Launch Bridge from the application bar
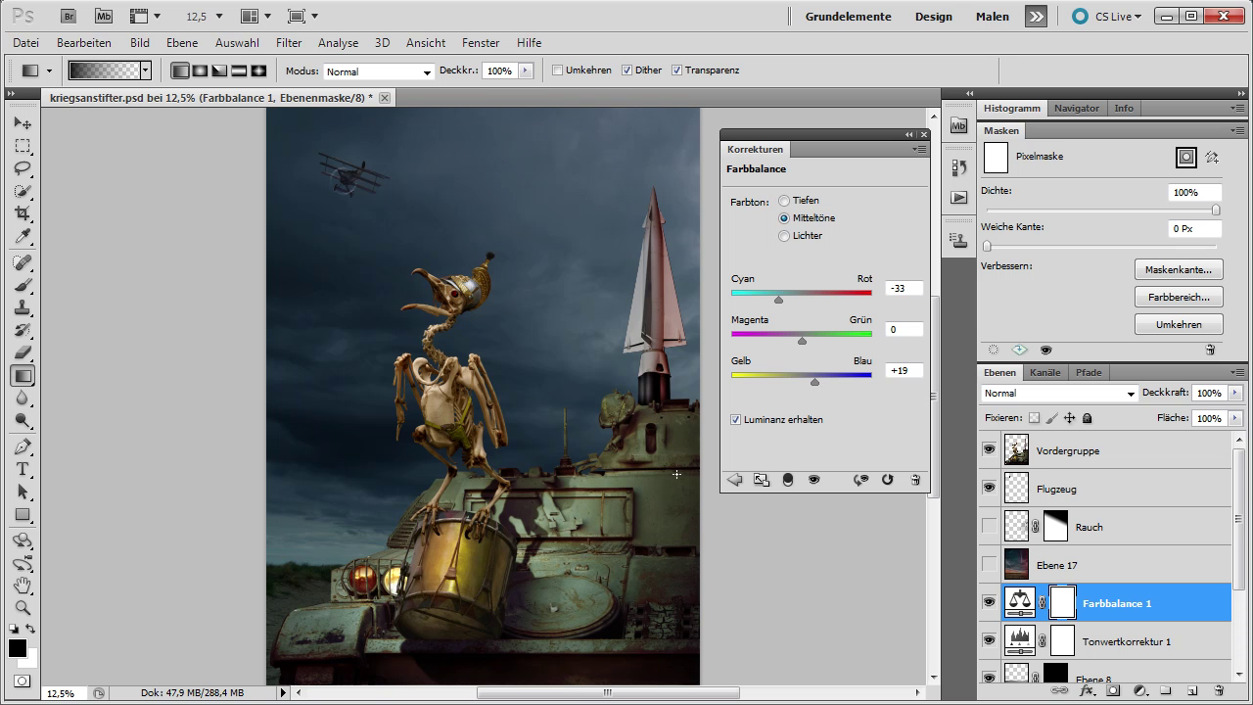1253x705 pixels. click(68, 17)
